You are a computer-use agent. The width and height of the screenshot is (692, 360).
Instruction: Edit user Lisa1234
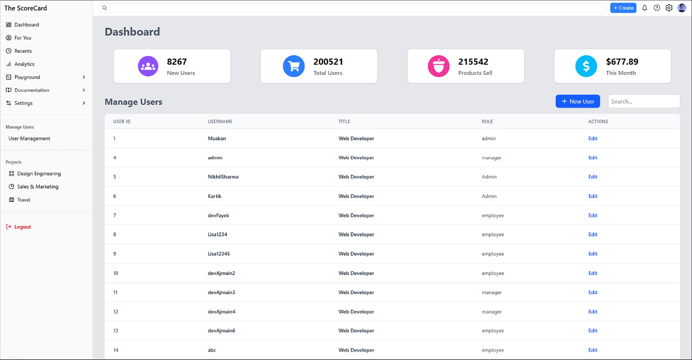pos(593,234)
